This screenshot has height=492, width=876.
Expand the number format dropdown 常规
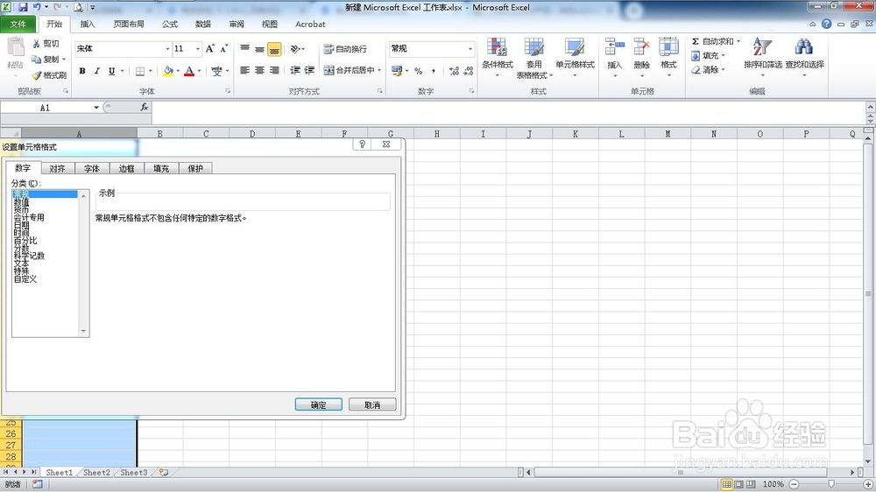pos(470,49)
